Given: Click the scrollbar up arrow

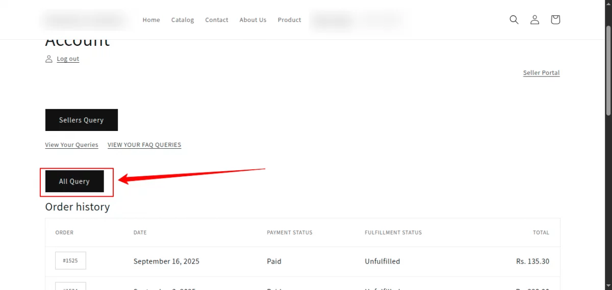Looking at the screenshot, I should 608,4.
